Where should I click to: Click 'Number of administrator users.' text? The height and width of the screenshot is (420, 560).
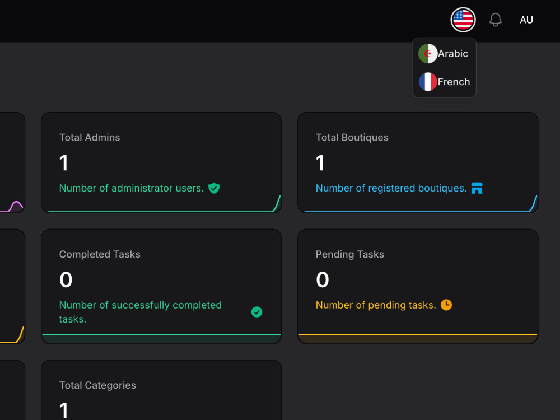[132, 188]
